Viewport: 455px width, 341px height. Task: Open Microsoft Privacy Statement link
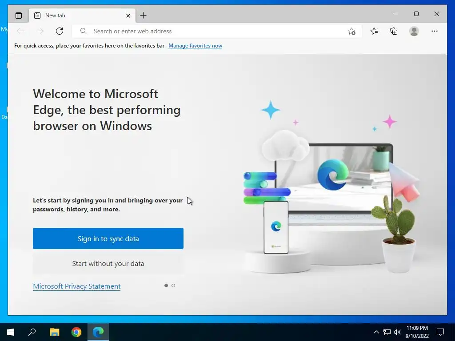click(x=76, y=286)
